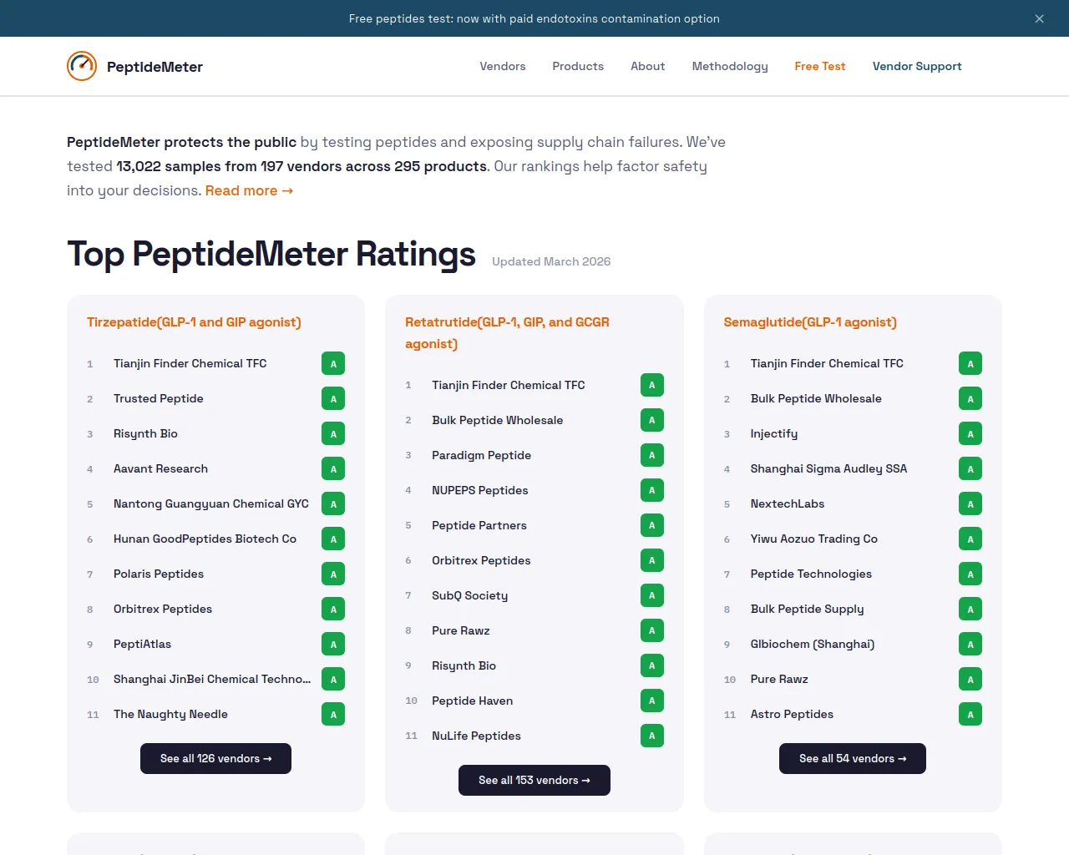This screenshot has width=1069, height=855.
Task: Follow the Read more arrow link
Action: 249,190
